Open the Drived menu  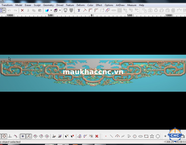point(60,5)
